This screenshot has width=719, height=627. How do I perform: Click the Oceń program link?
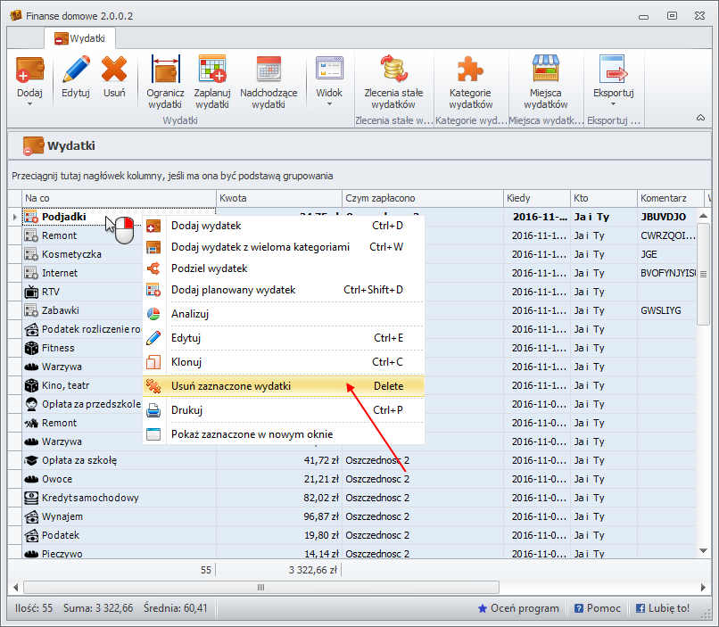[x=518, y=608]
